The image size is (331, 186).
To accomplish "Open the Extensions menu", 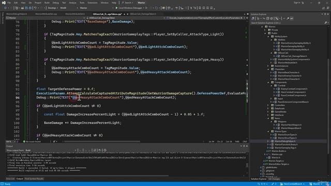I will point(93,3).
